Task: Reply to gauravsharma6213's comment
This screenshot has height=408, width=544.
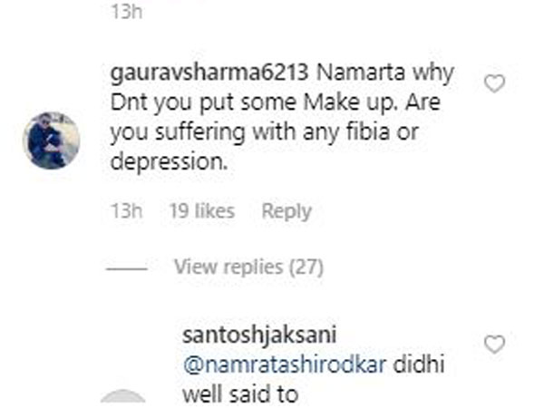Action: point(287,211)
